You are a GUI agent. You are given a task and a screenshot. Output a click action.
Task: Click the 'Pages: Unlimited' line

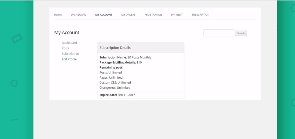(x=111, y=78)
